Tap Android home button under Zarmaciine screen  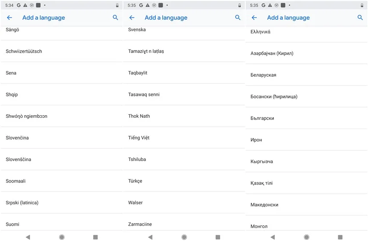click(x=184, y=237)
